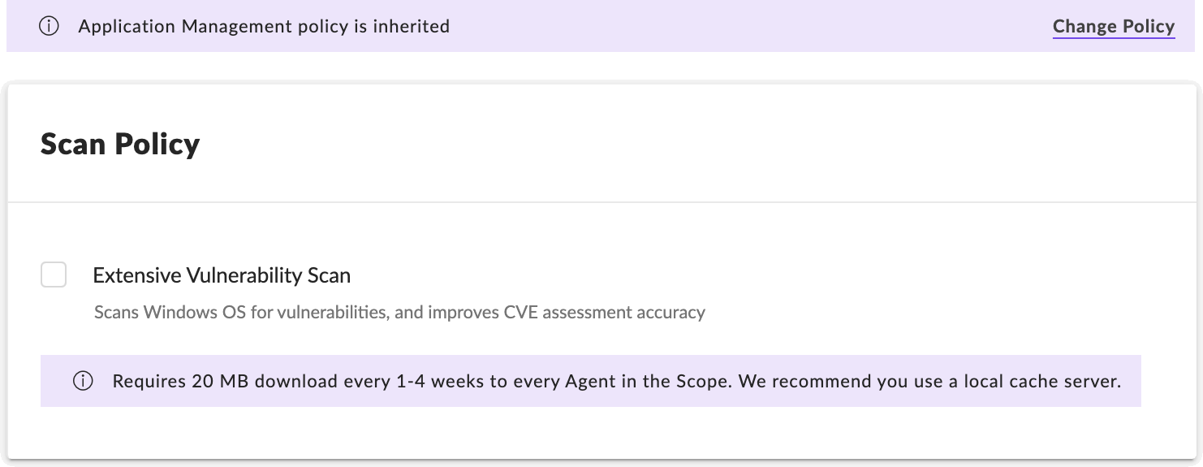Viewport: 1203px width, 467px height.
Task: Click the "Scans Windows OS" description text
Action: pyautogui.click(x=169, y=312)
